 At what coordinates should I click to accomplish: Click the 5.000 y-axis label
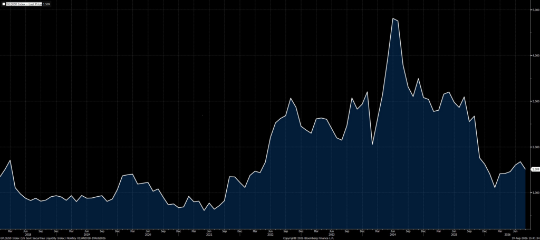tap(536, 9)
